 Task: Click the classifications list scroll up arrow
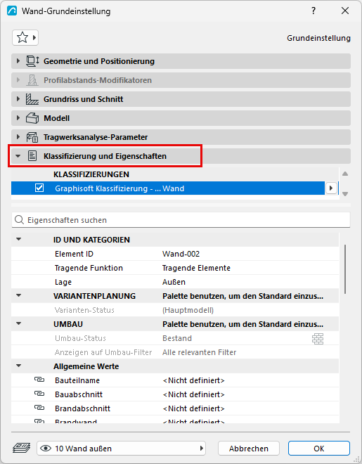pos(345,174)
